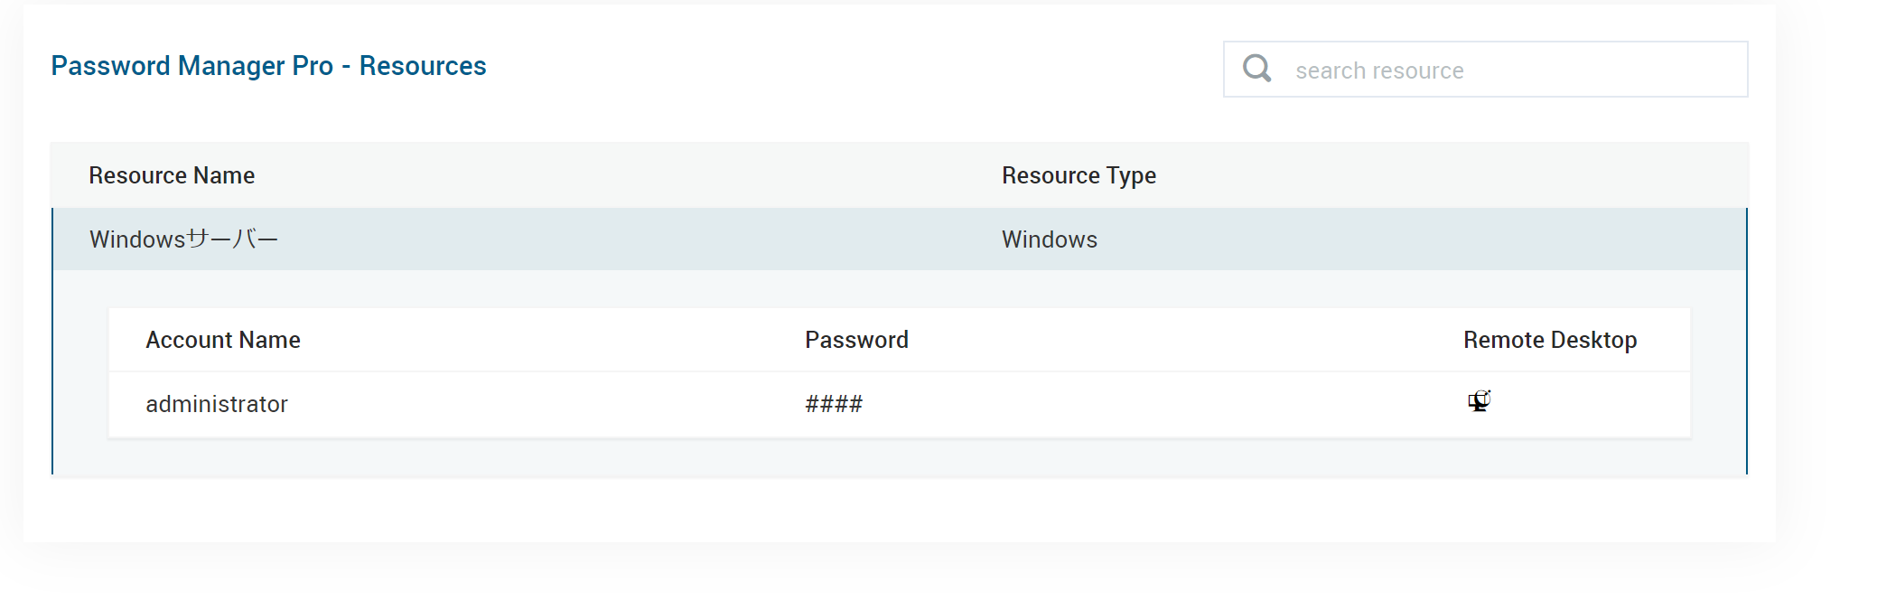Collapse the Windowsサーバー resource row
The width and height of the screenshot is (1877, 610).
point(542,239)
